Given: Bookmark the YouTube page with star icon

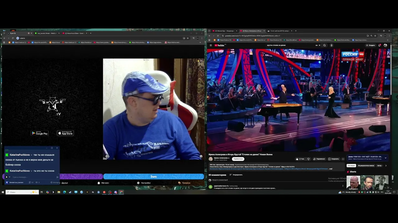Looking at the screenshot, I should tap(375, 36).
